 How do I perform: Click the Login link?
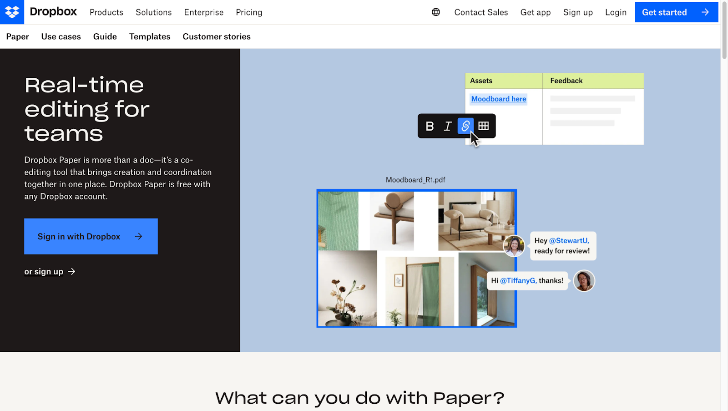tap(616, 12)
